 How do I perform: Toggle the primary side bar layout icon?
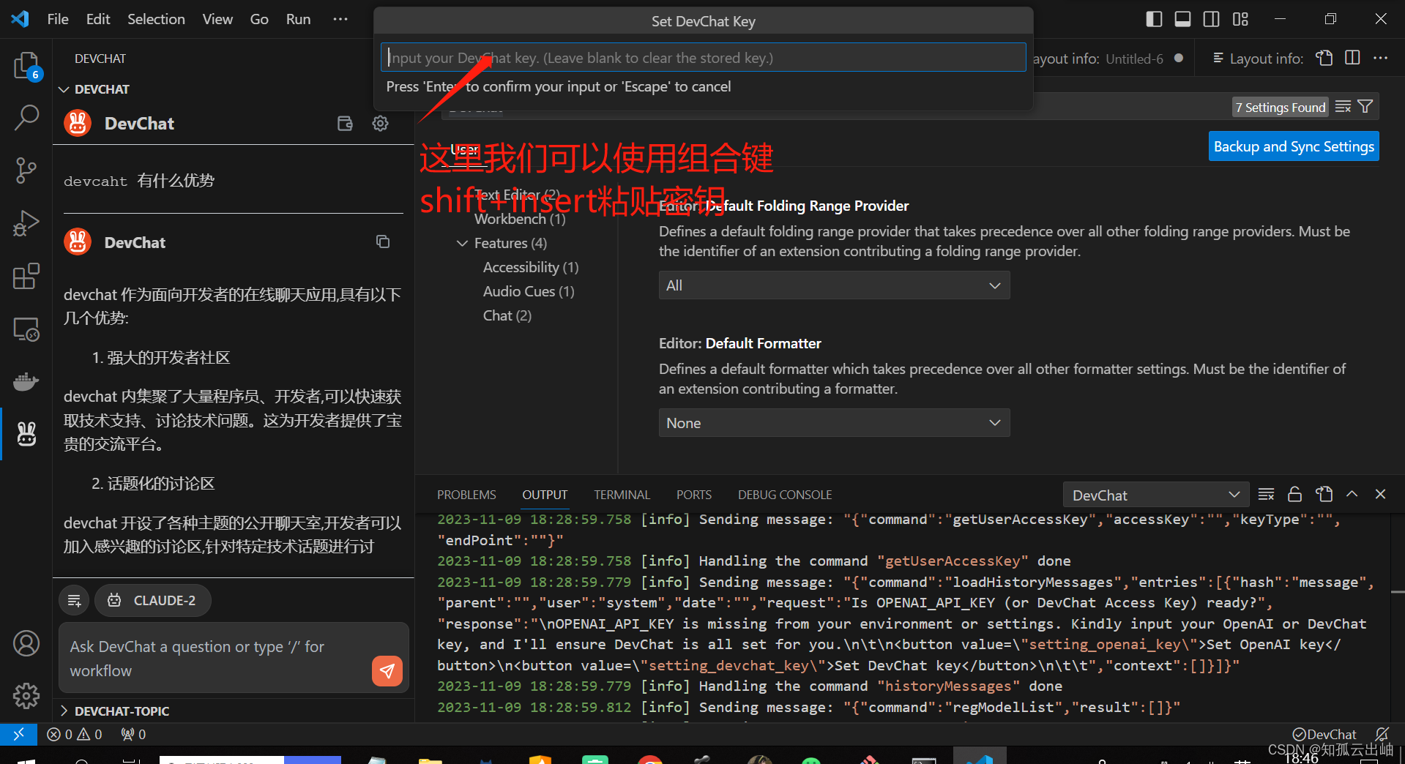(1154, 19)
